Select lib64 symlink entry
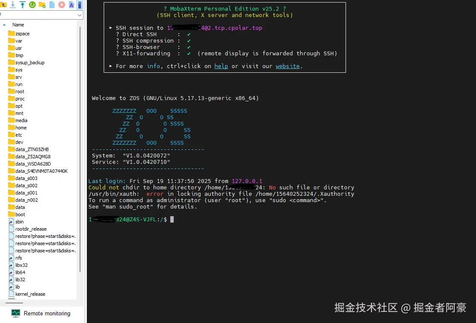Viewport: 476px width, 323px height. tap(17, 272)
